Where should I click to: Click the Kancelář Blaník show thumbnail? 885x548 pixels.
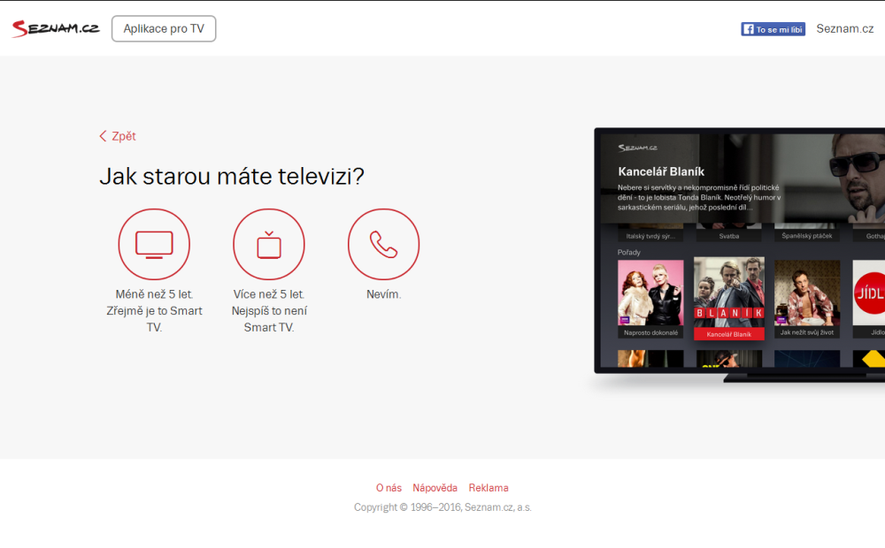728,293
